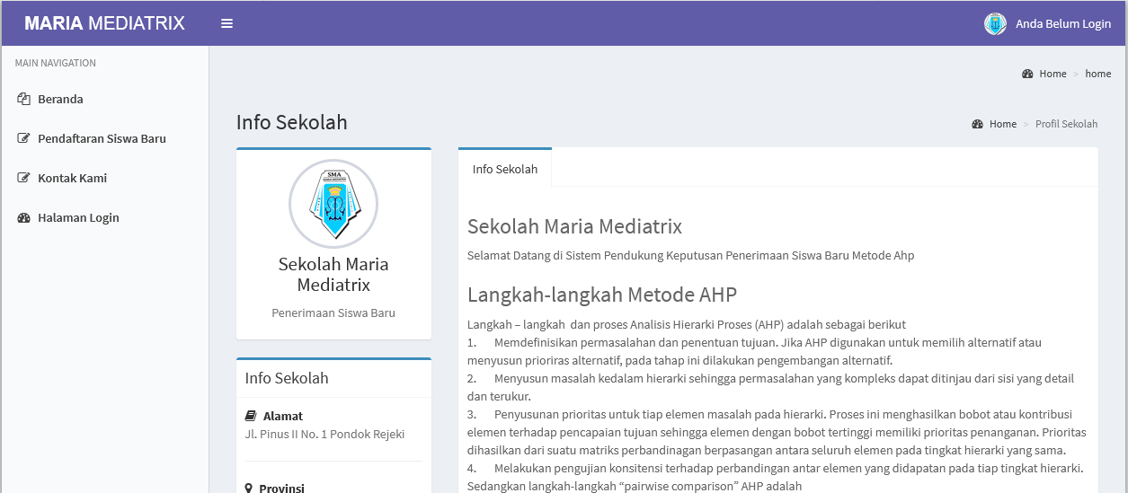Click the Pendaftaran Siswa Baru edit icon
The height and width of the screenshot is (493, 1128).
(x=24, y=138)
